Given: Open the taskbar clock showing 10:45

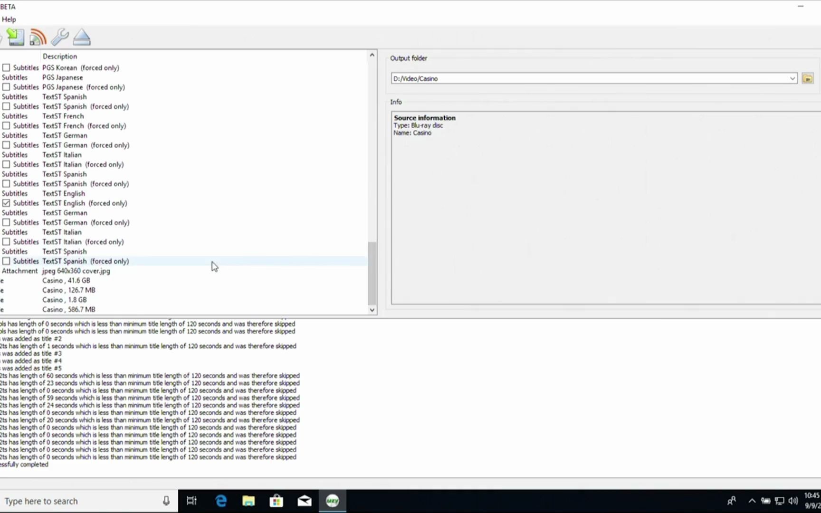Looking at the screenshot, I should [x=812, y=501].
